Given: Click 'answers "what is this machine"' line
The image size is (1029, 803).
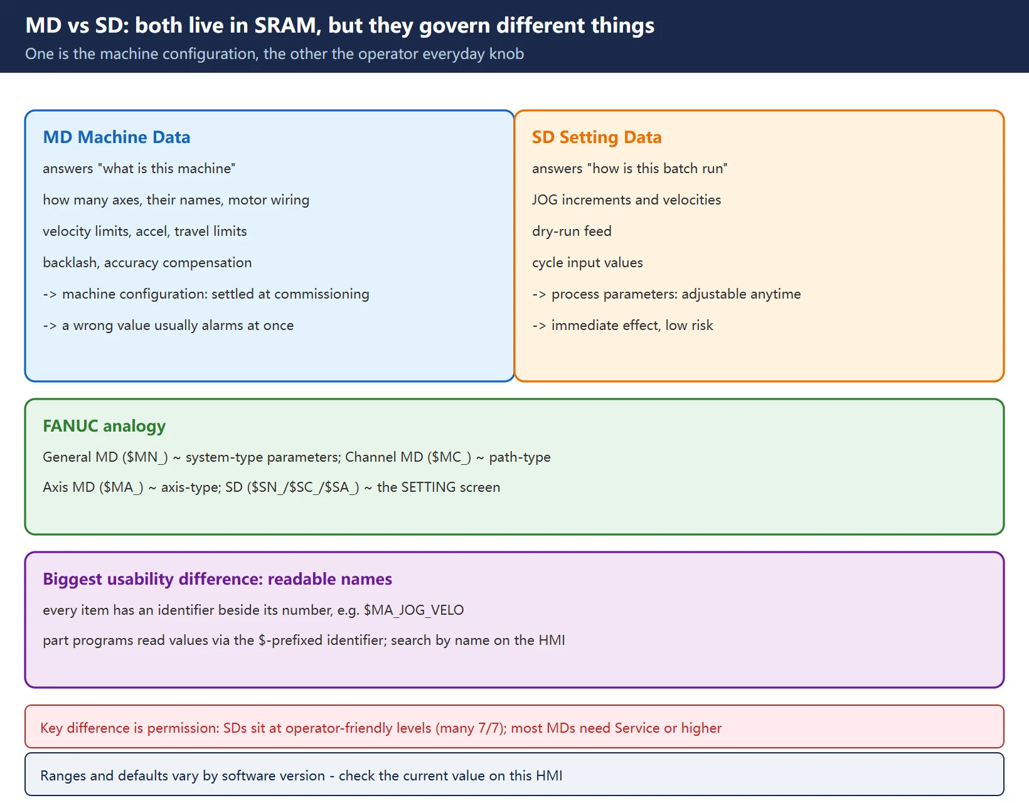Looking at the screenshot, I should click(x=139, y=169).
